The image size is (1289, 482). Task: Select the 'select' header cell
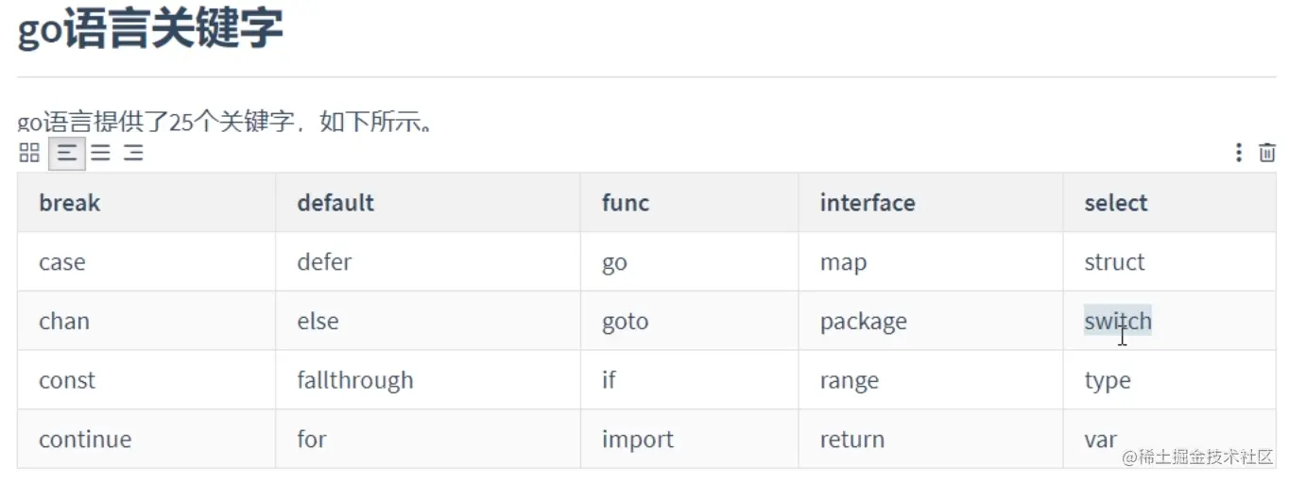pyautogui.click(x=1115, y=203)
